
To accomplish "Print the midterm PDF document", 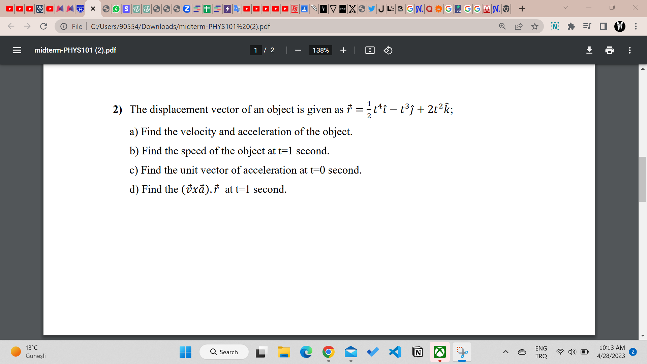I will [x=609, y=50].
